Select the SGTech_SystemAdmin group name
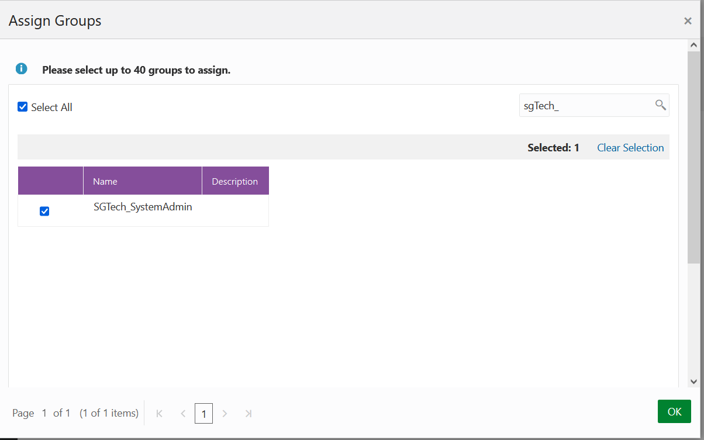Viewport: 704px width, 440px height. click(x=143, y=207)
